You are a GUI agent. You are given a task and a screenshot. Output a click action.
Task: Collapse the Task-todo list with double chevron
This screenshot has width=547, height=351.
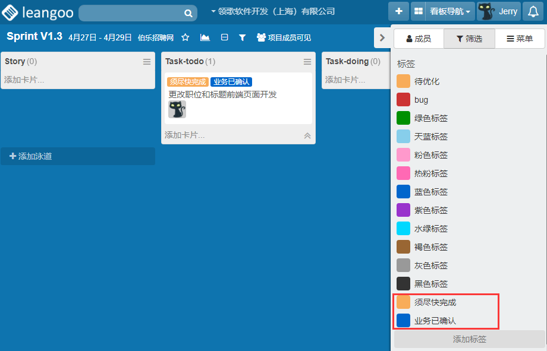coord(307,135)
